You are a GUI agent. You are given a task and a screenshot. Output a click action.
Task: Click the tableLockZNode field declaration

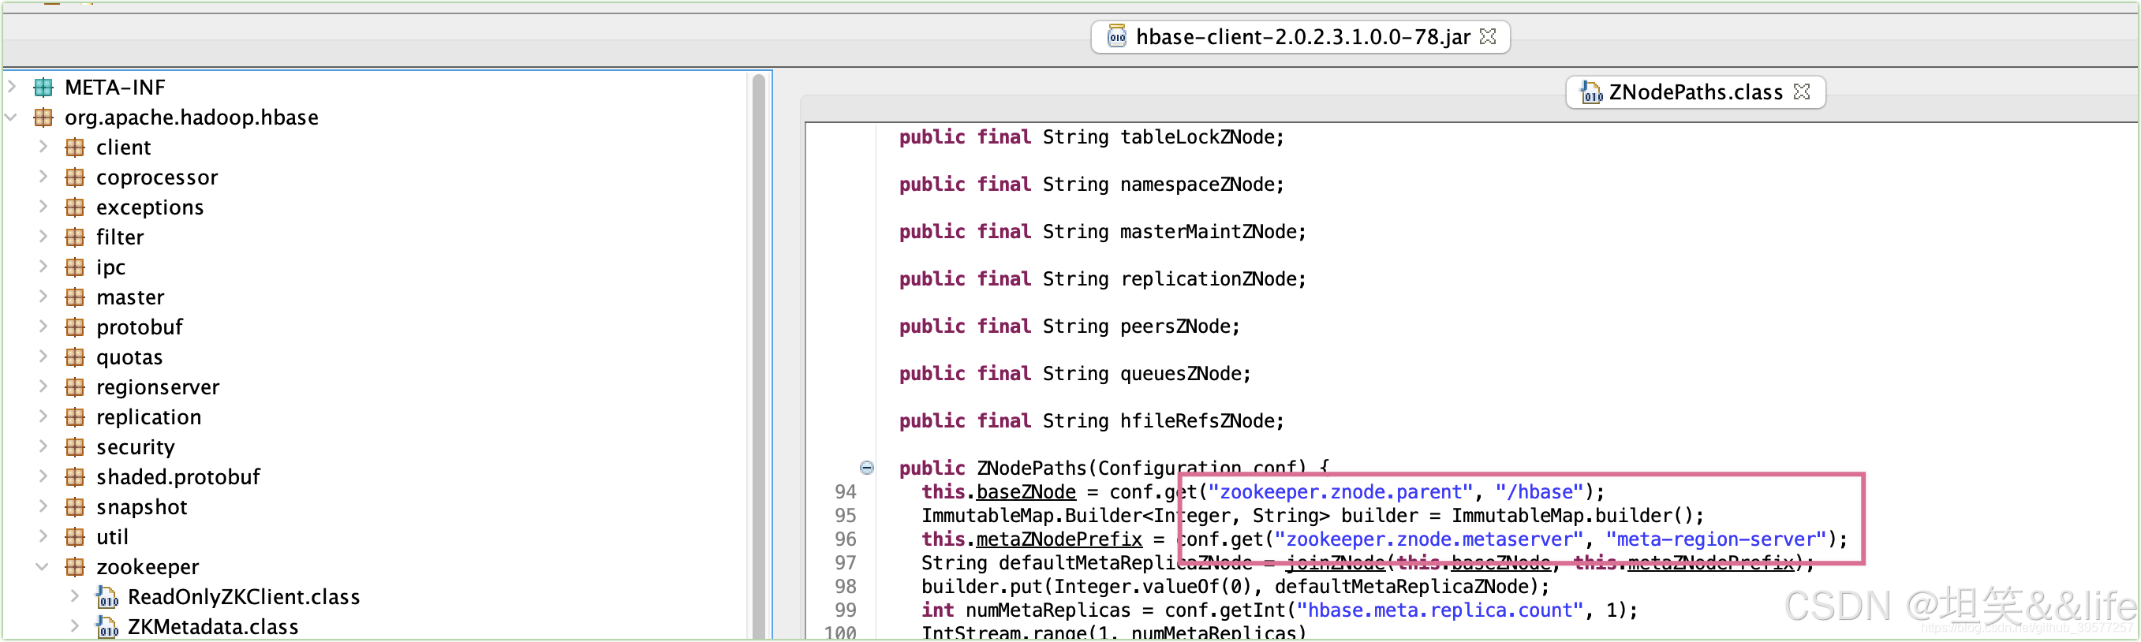(x=1091, y=137)
